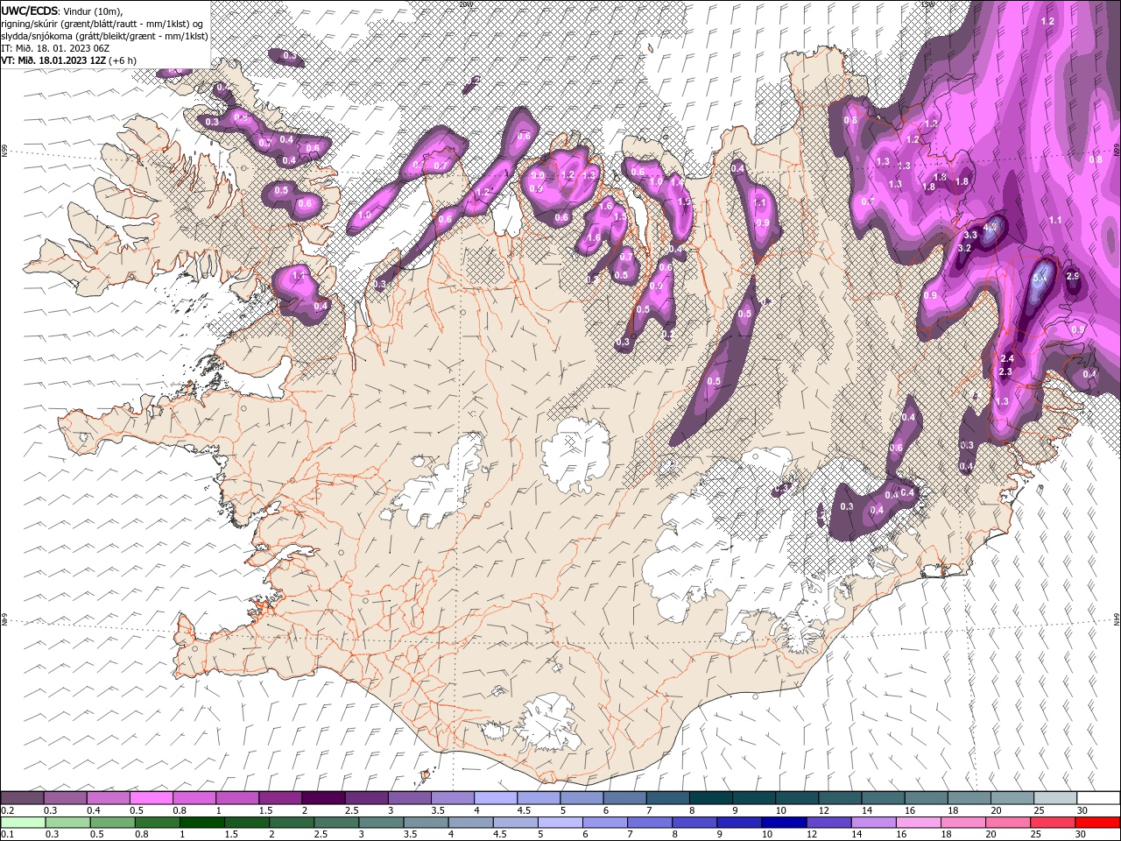Click the '18' label on the snow scale
Image resolution: width=1121 pixels, height=841 pixels.
(953, 810)
